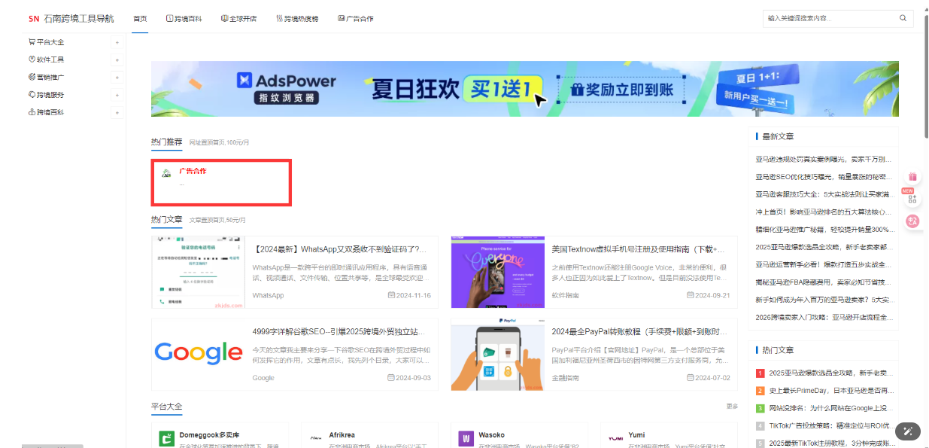Click the search magnifier icon
This screenshot has height=448, width=929.
[903, 18]
